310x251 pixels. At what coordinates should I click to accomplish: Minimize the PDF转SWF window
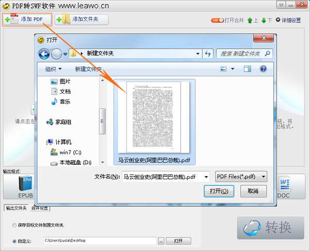coord(290,5)
